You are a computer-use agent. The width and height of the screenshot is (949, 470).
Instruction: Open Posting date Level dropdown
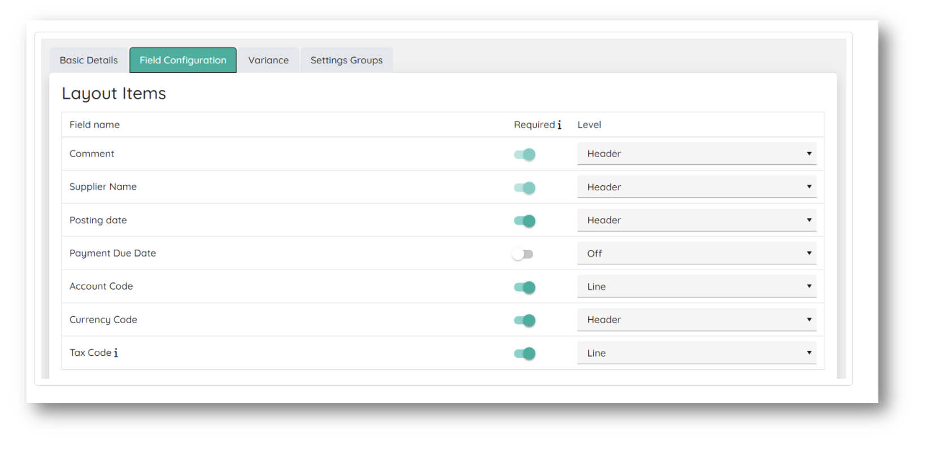[x=696, y=220]
